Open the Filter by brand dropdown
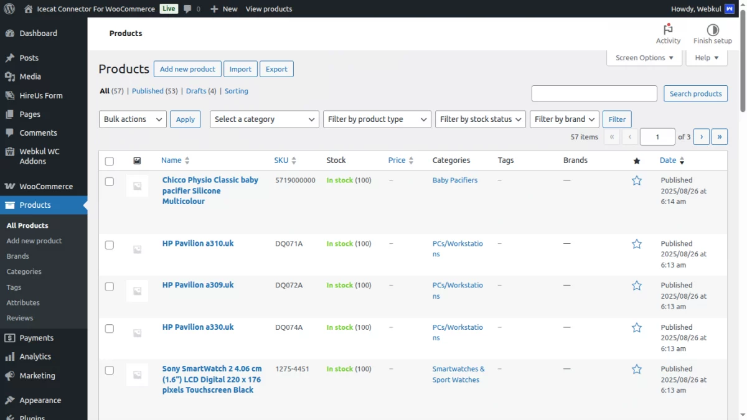The width and height of the screenshot is (747, 420). coord(564,119)
